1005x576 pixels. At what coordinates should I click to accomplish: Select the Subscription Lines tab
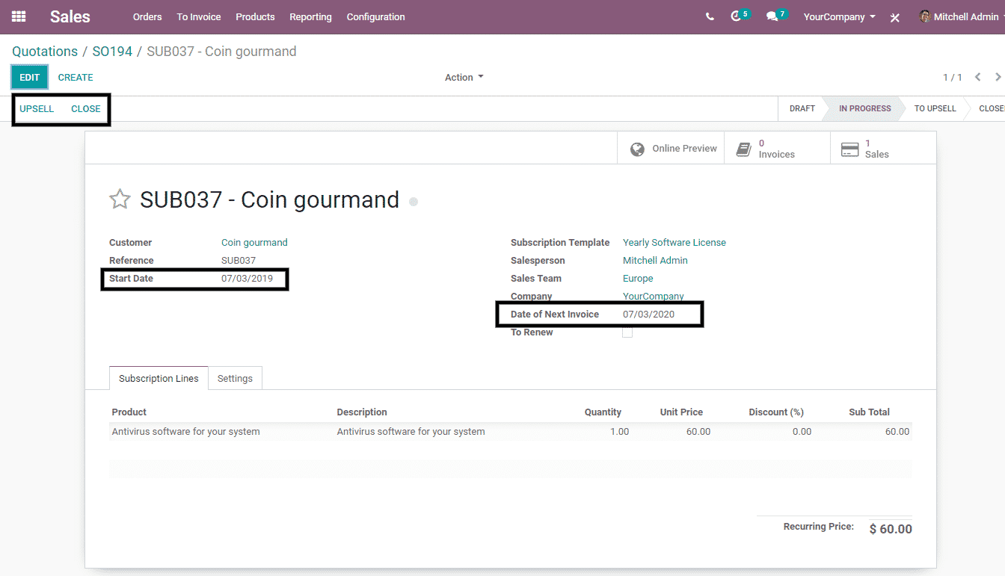pyautogui.click(x=159, y=379)
